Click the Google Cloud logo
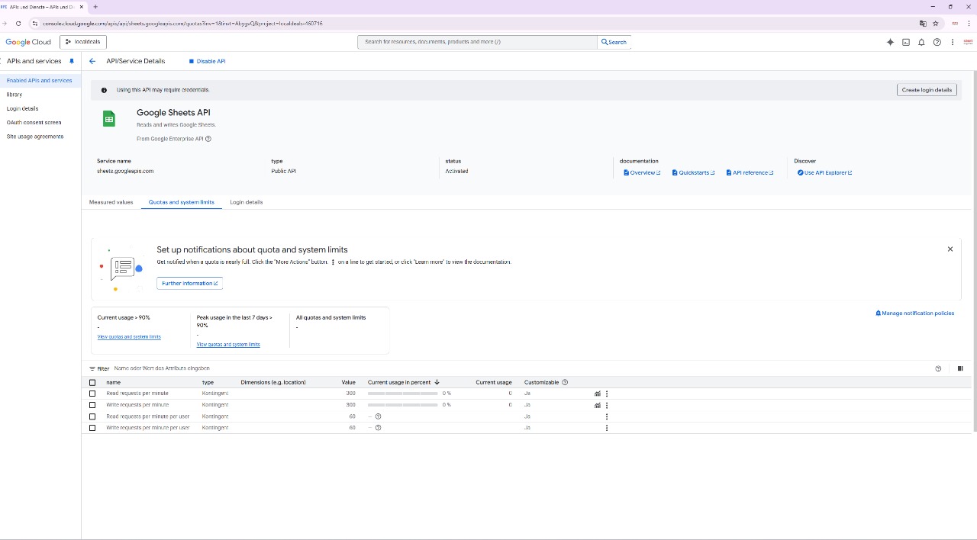This screenshot has height=540, width=977. [x=28, y=42]
